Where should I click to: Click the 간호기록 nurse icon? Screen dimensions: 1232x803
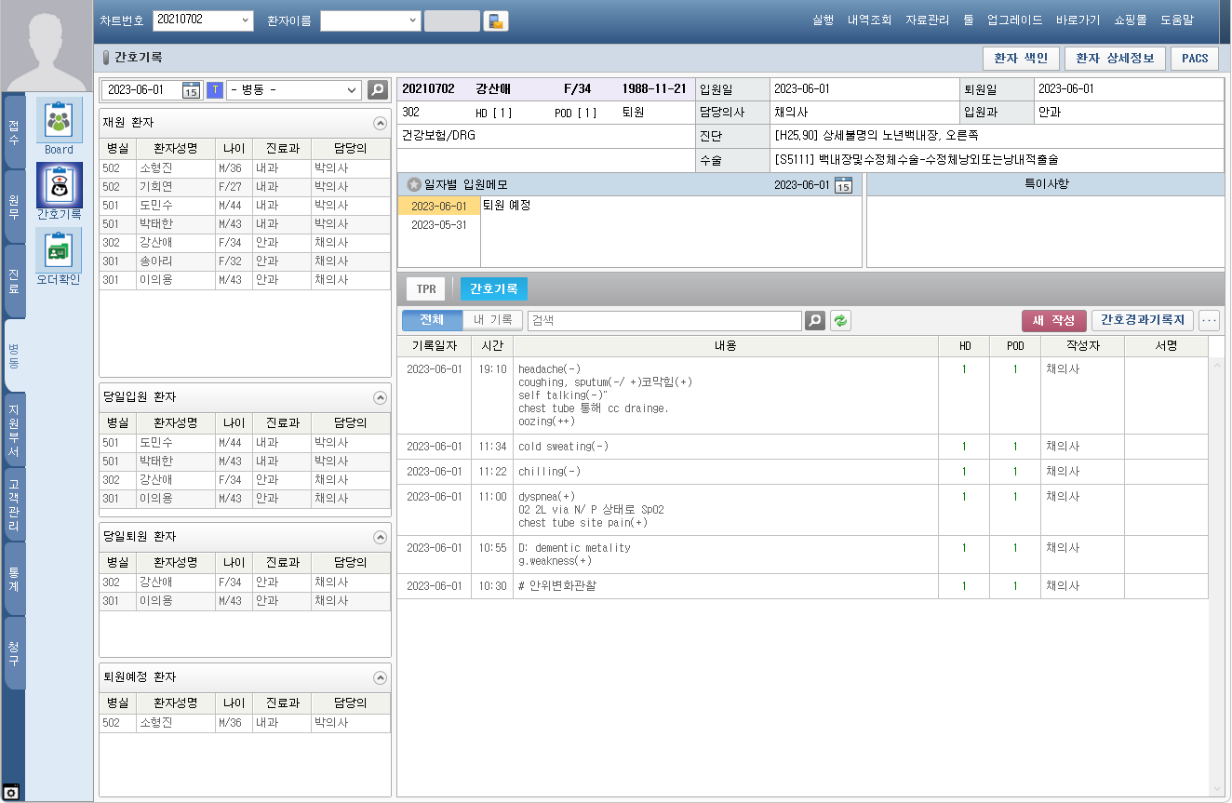[59, 185]
